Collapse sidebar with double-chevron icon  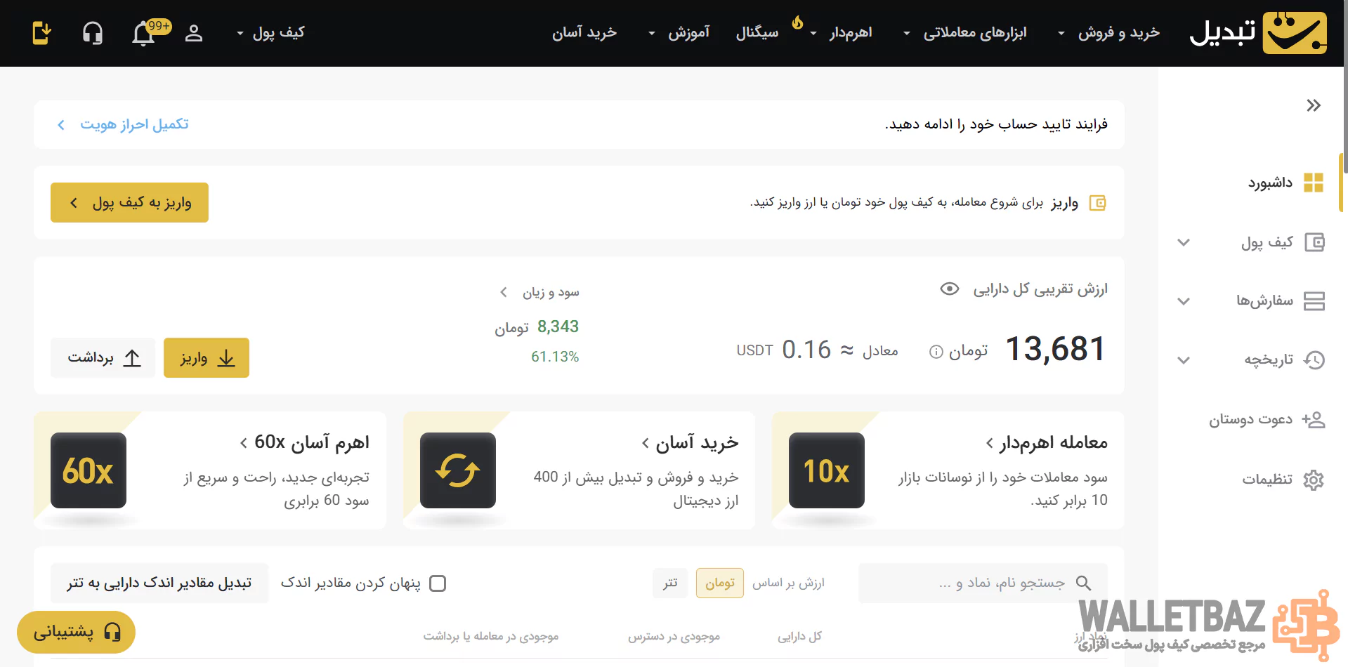(1313, 105)
